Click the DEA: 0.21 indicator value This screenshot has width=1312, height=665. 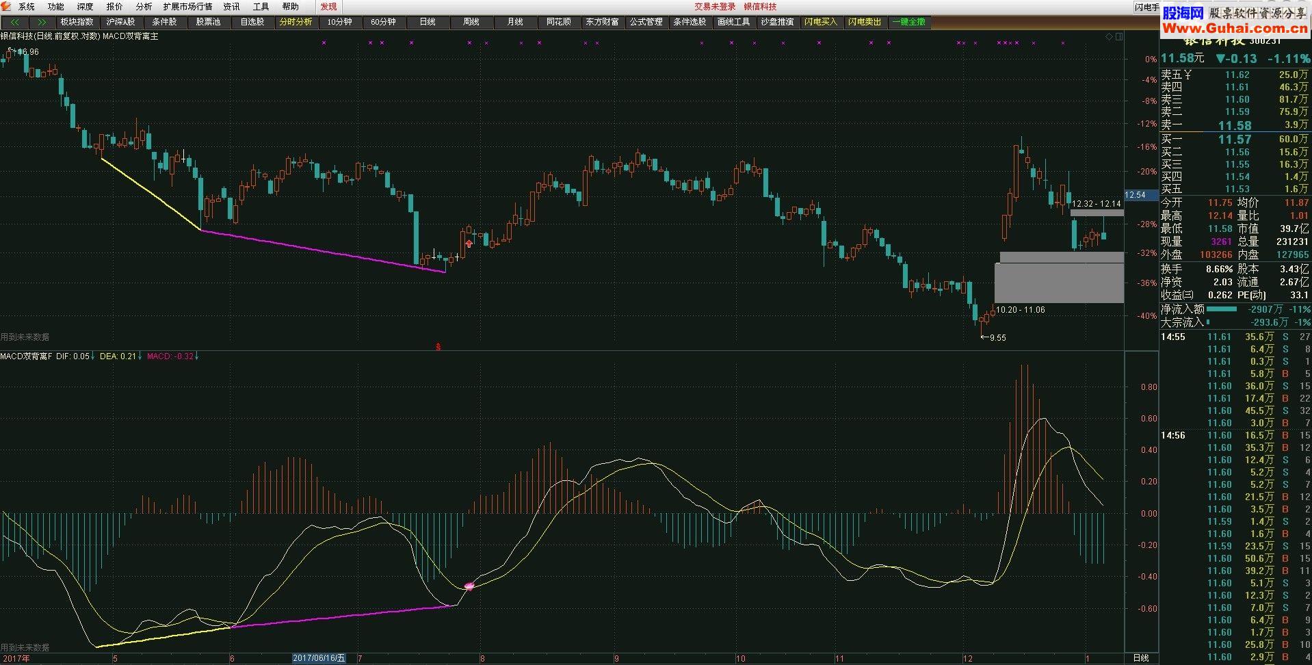click(118, 356)
